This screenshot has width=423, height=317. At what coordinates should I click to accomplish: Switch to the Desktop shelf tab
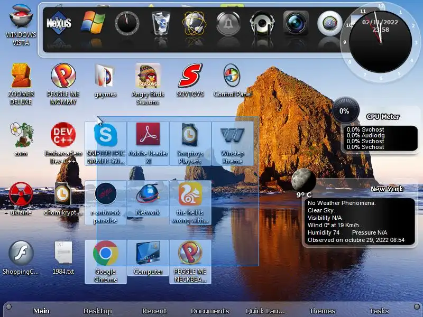[97, 311]
